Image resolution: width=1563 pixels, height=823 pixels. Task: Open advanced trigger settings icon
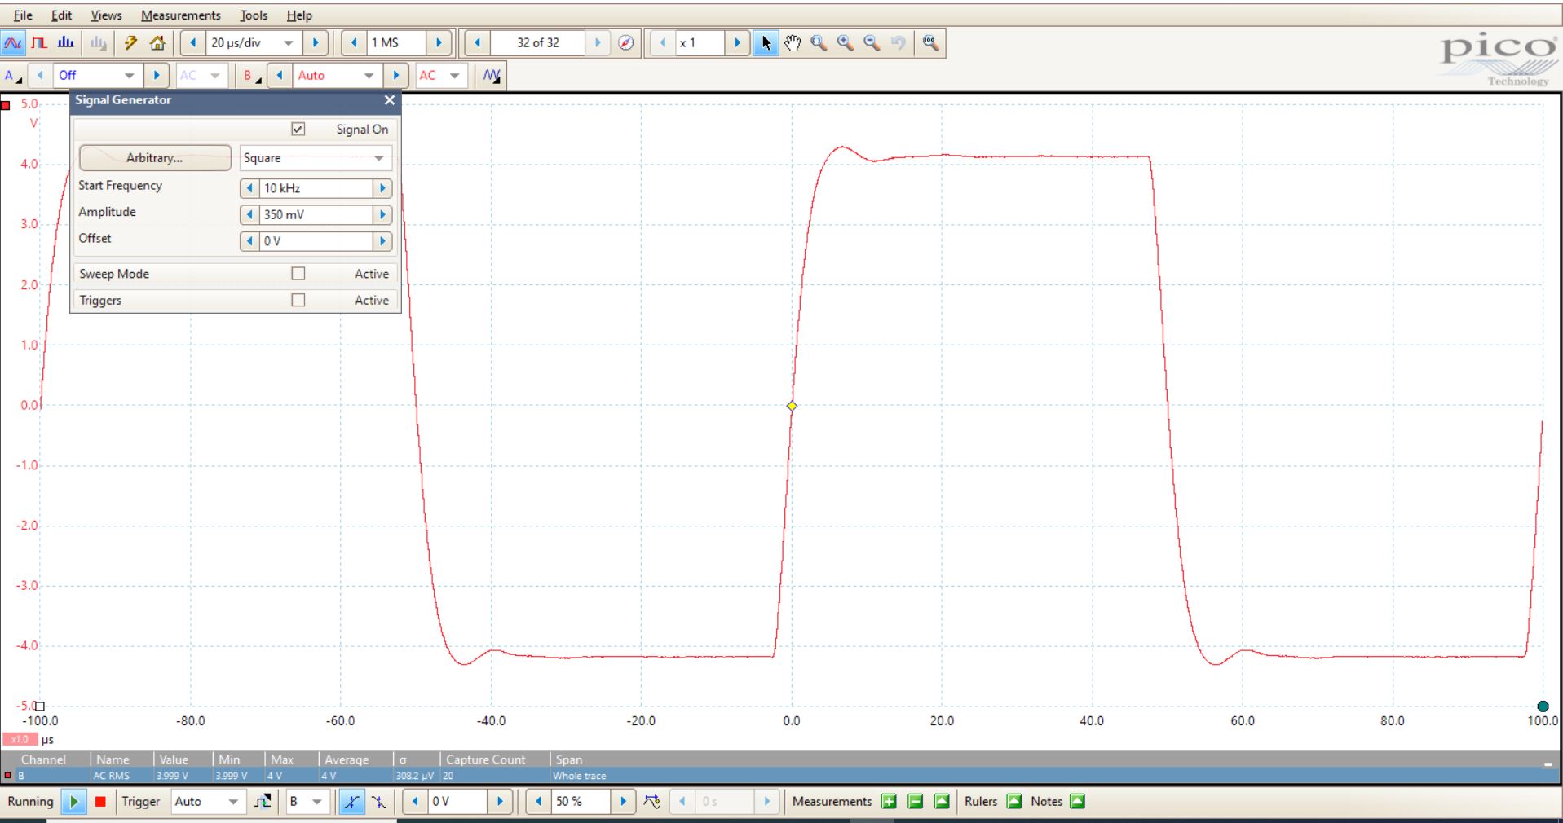(263, 802)
